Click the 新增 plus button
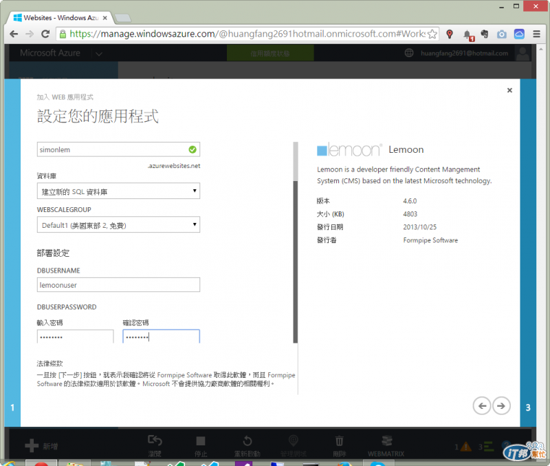550x466 pixels. (x=41, y=446)
